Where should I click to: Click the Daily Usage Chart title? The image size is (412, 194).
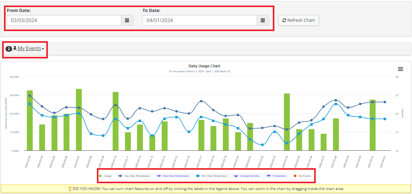click(x=204, y=66)
